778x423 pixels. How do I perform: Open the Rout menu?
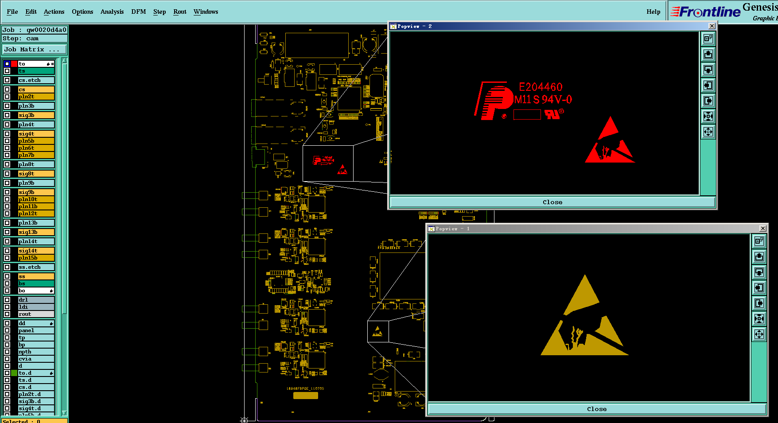click(180, 12)
